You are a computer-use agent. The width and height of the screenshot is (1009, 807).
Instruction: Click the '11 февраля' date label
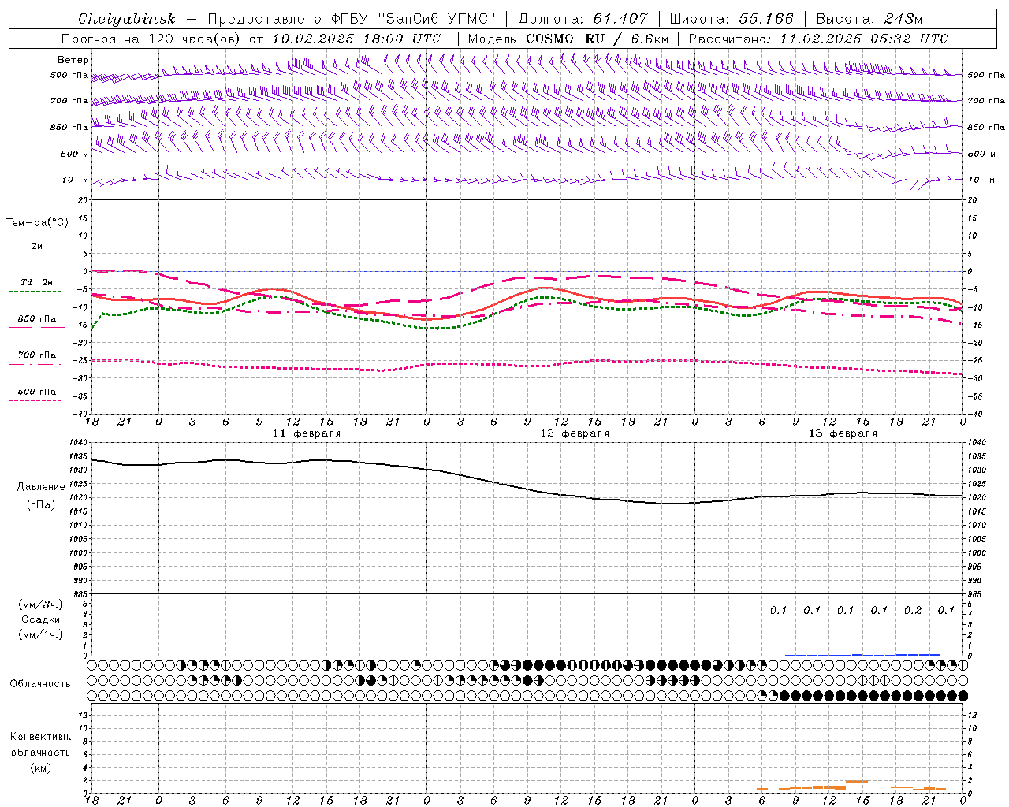tap(307, 433)
